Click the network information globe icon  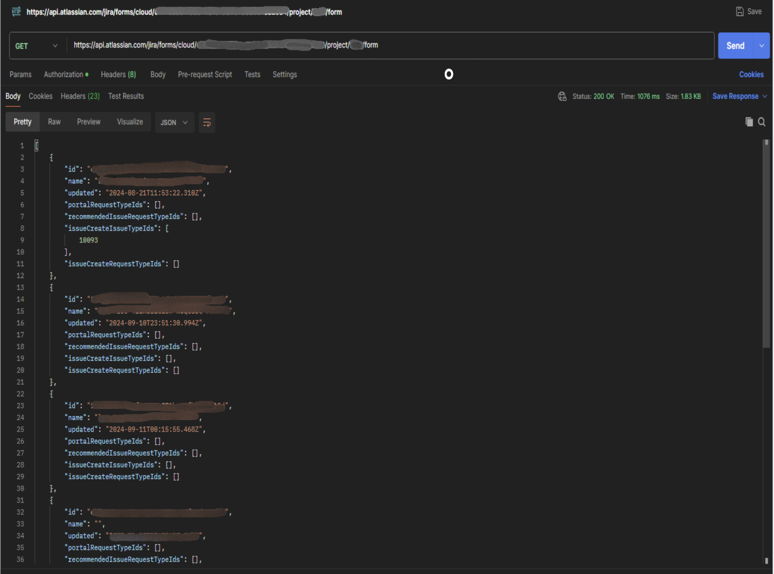[562, 96]
